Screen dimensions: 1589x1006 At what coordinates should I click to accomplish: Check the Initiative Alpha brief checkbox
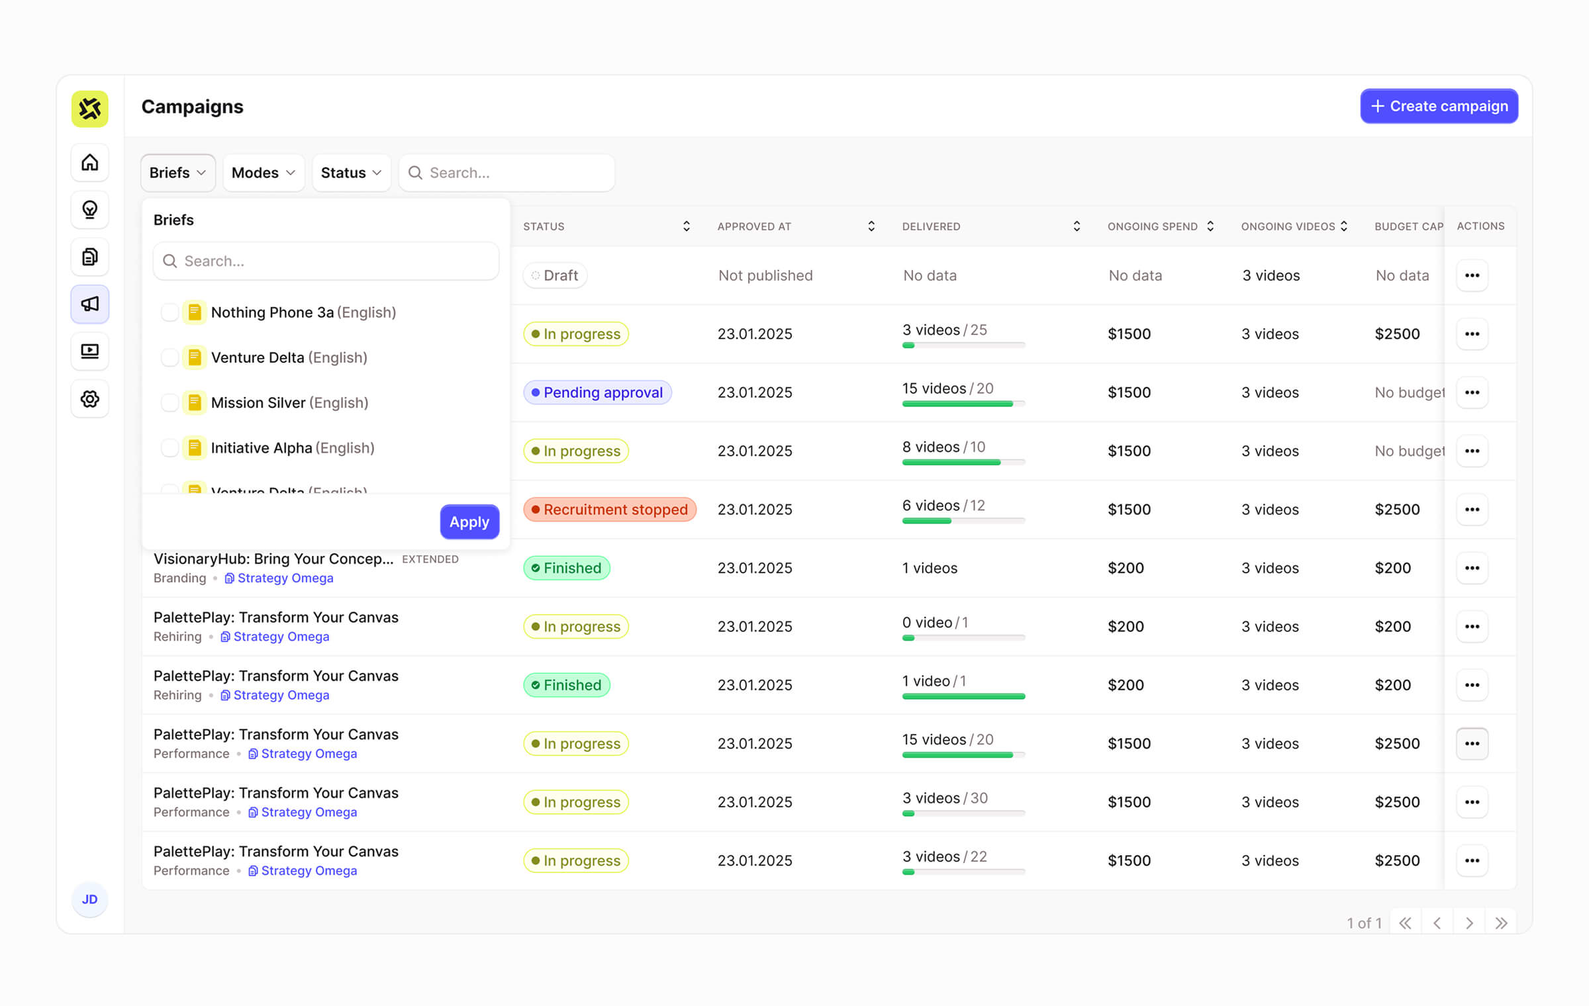point(170,448)
